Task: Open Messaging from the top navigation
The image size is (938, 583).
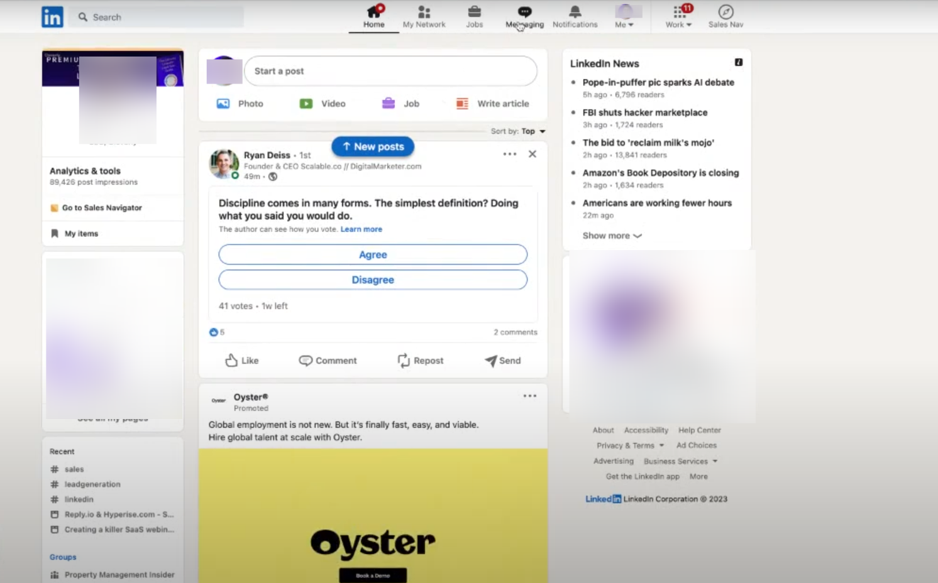Action: point(525,17)
